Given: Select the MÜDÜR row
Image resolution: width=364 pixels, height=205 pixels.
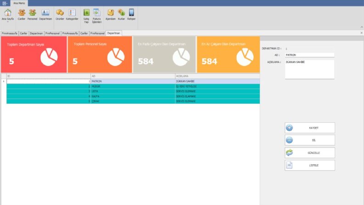Looking at the screenshot, I should 133,86.
